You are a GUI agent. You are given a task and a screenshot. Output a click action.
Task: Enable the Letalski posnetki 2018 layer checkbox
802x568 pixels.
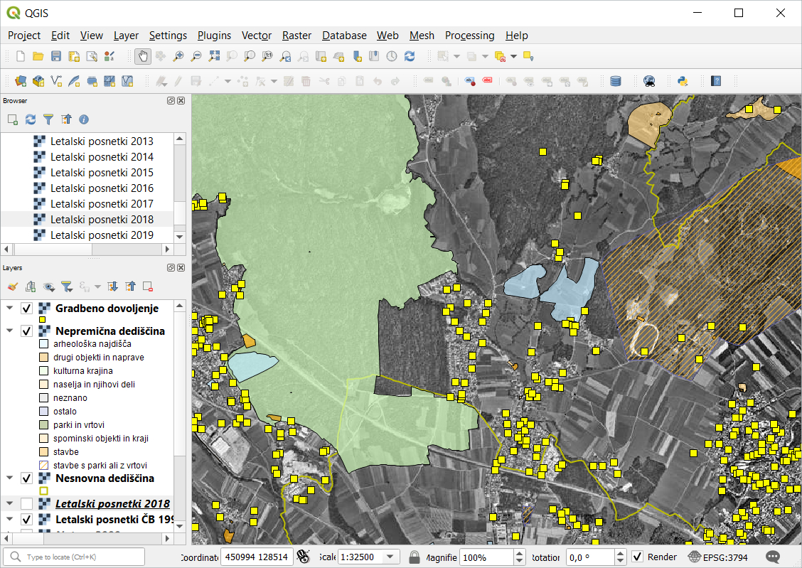[27, 503]
